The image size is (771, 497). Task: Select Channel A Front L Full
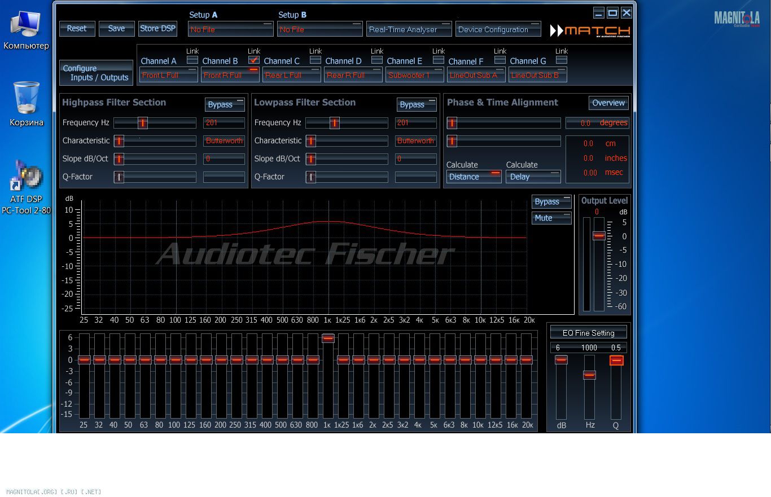point(169,75)
